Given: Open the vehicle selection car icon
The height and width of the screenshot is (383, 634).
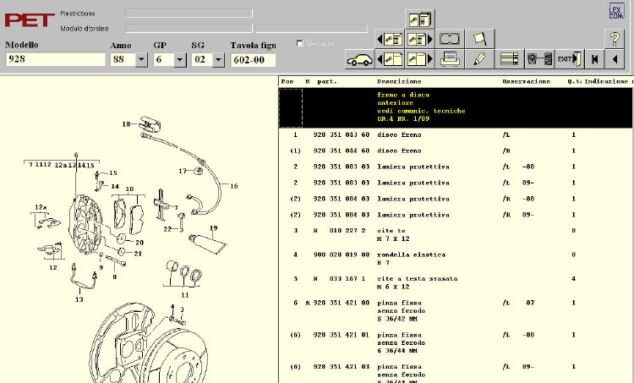Looking at the screenshot, I should pos(360,59).
